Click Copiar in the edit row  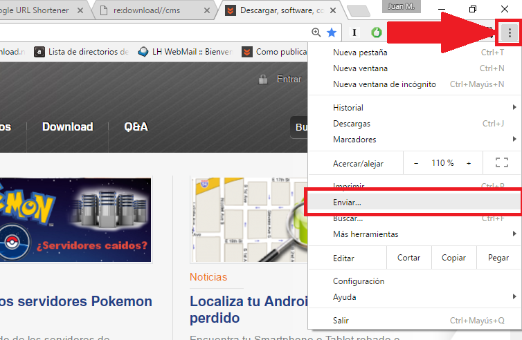click(453, 258)
